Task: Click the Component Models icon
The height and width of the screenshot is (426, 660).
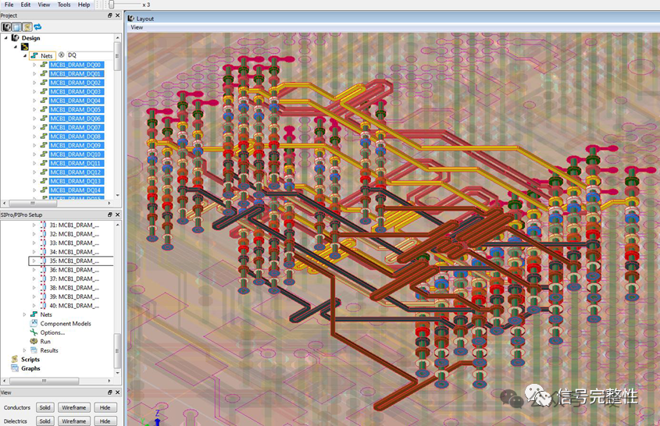Action: (34, 323)
